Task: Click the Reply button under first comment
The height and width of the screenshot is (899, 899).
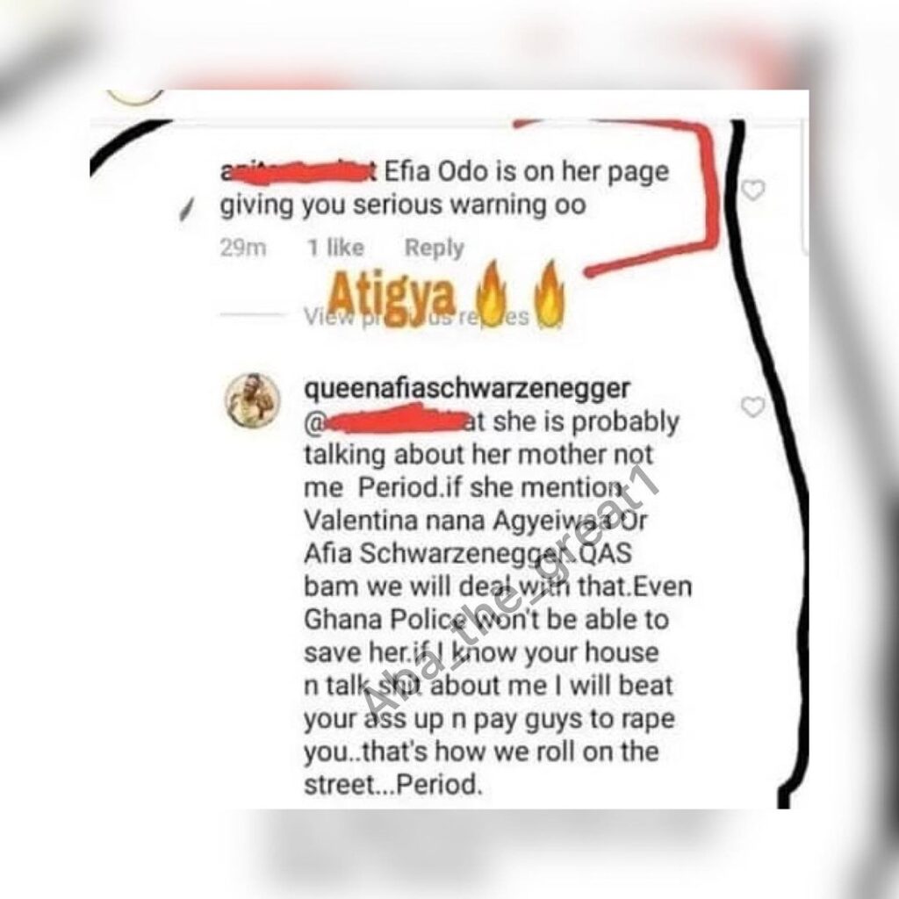Action: coord(434,248)
